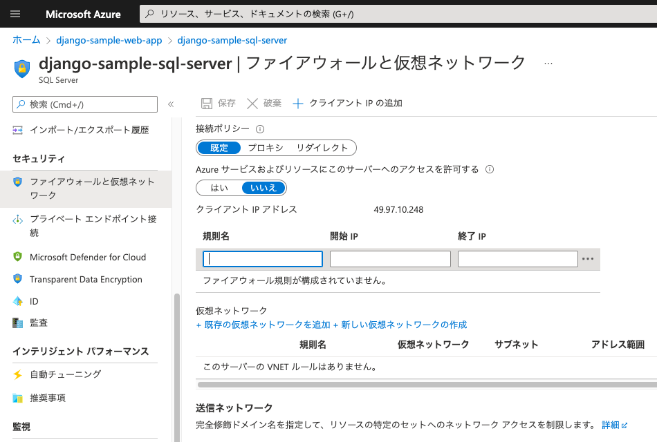Screen dimensions: 657x442
Task: Go to django-sample-web-app breadcrumb
Action: pyautogui.click(x=109, y=40)
